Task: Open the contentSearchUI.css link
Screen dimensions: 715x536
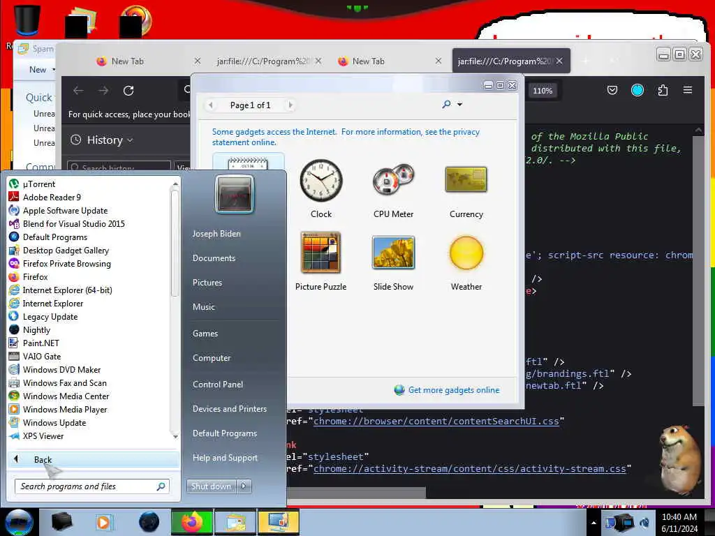Action: coord(436,421)
